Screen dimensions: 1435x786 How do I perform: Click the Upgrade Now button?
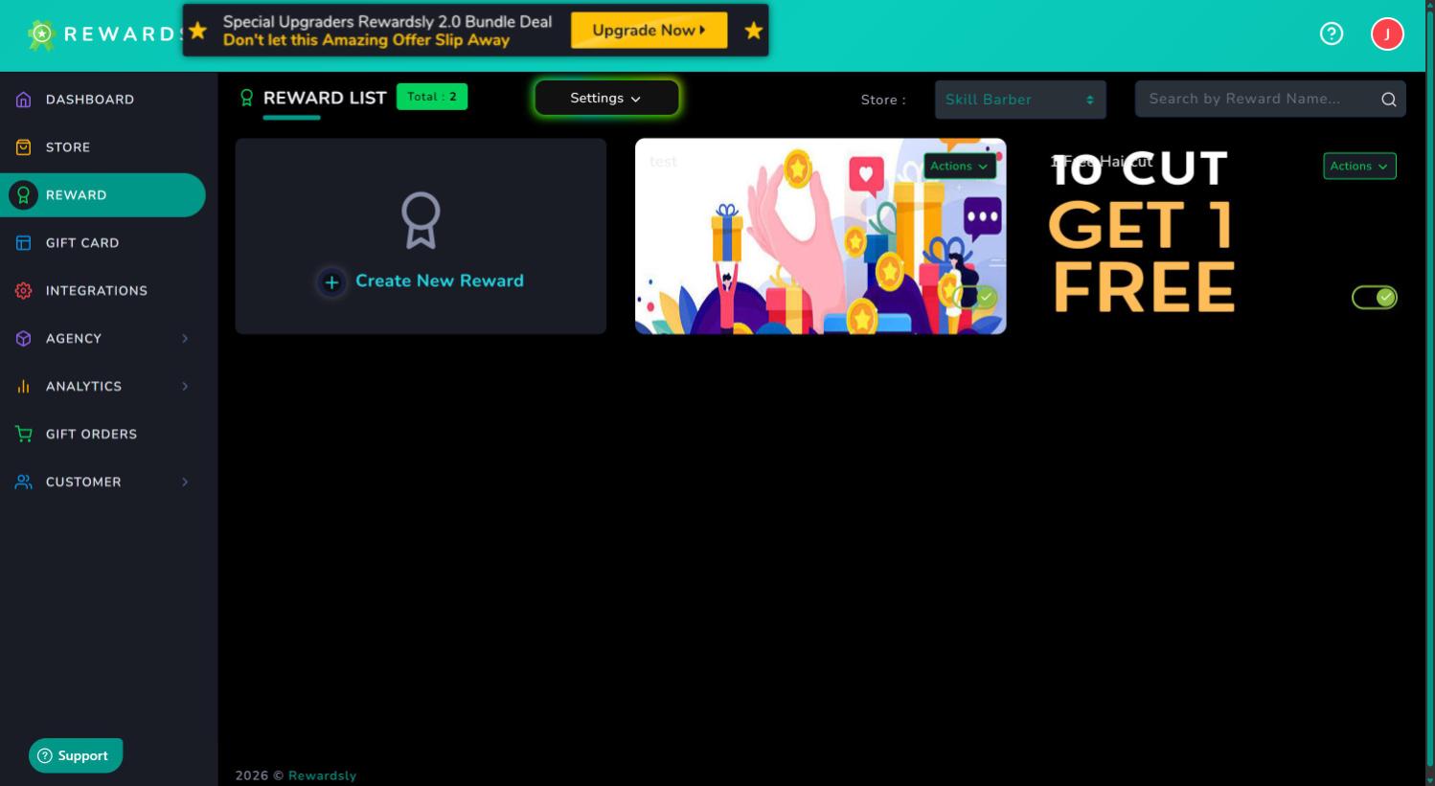click(x=649, y=30)
